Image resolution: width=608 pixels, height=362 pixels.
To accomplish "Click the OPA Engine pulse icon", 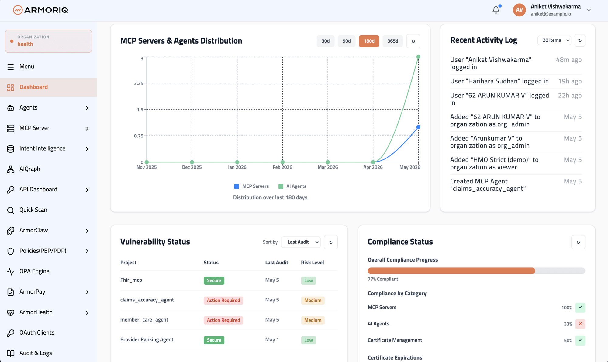I will click(x=11, y=272).
